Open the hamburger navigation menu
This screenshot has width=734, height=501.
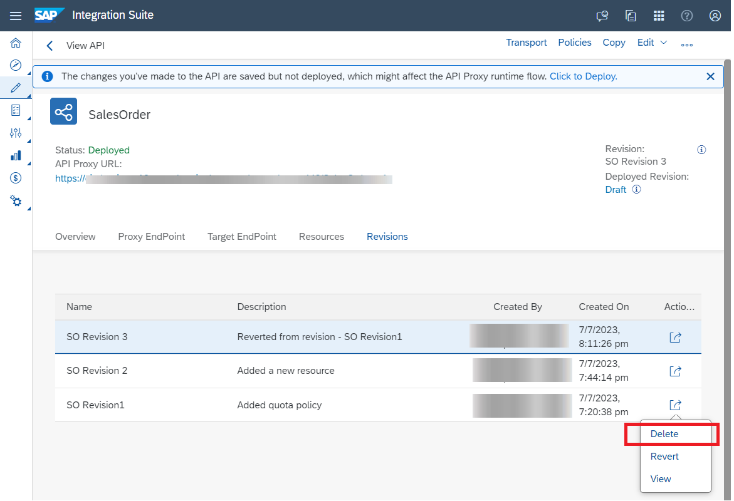[x=16, y=16]
